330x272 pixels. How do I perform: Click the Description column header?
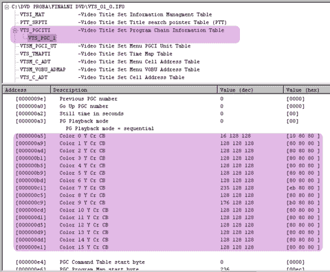(134, 90)
